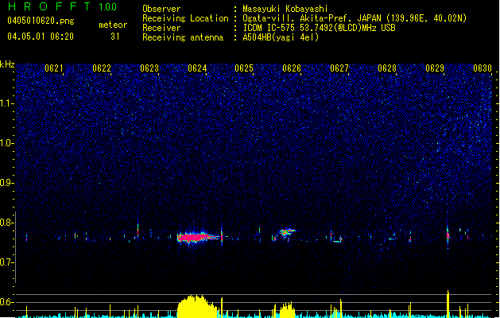Click the 0628 time marker
Viewport: 500px width, 318px height.
387,68
